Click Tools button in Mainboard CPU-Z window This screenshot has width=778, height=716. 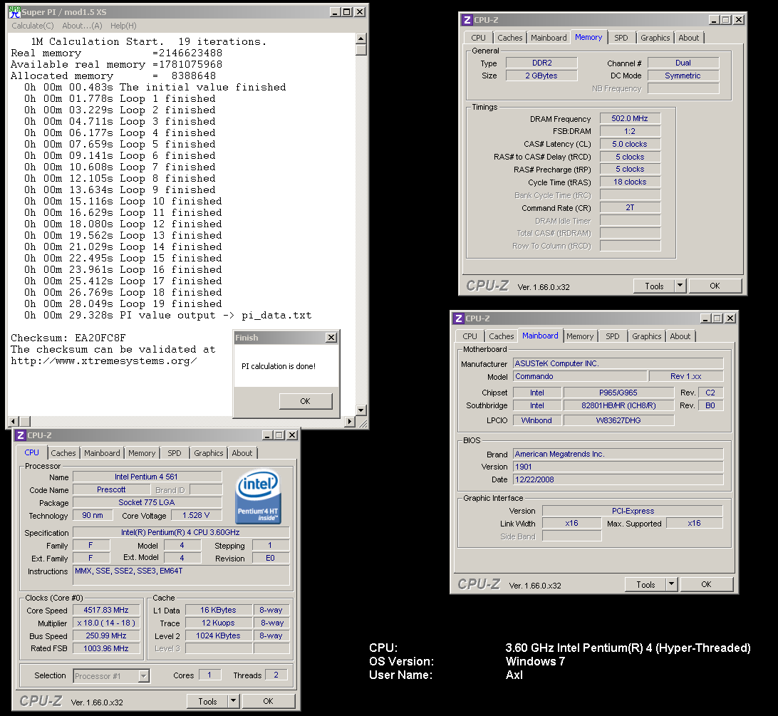645,584
